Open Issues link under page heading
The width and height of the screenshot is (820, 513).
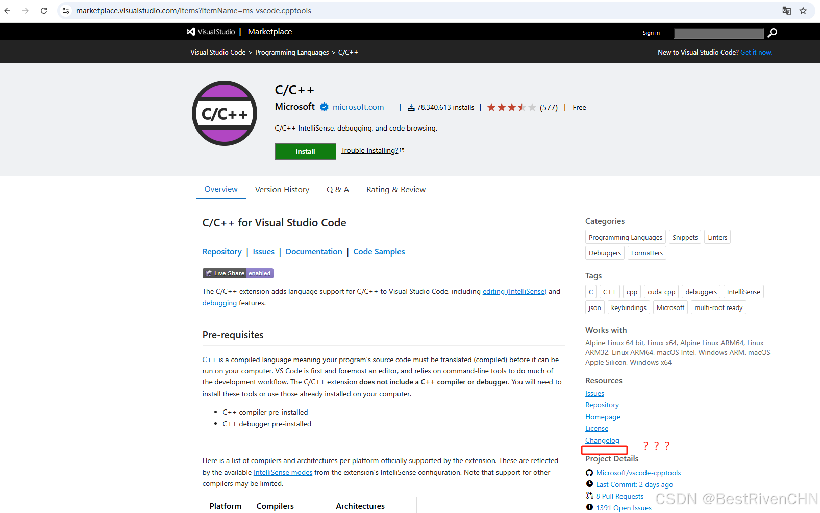(263, 252)
